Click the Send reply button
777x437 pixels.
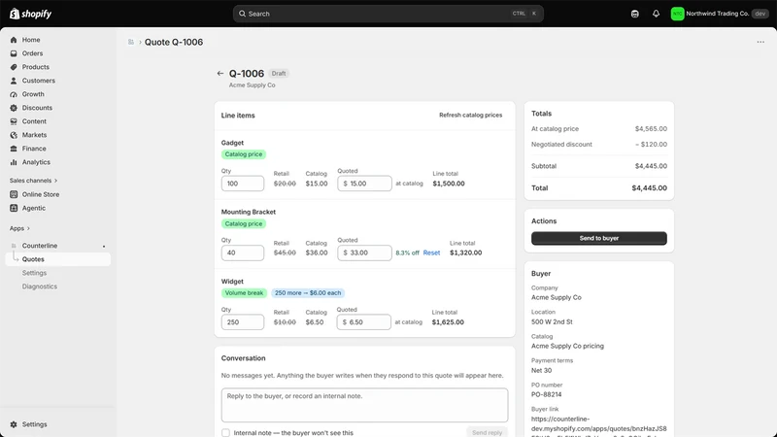(487, 432)
